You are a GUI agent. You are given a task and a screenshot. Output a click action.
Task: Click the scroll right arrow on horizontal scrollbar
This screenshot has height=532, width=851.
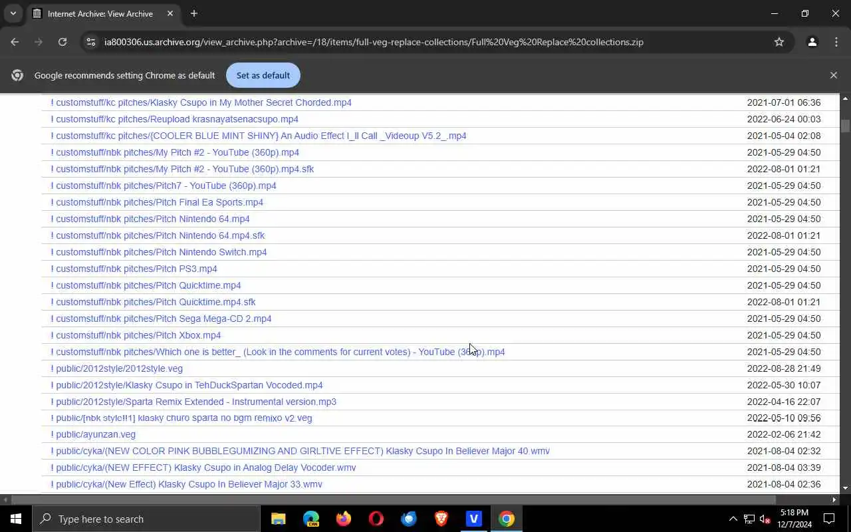point(835,499)
